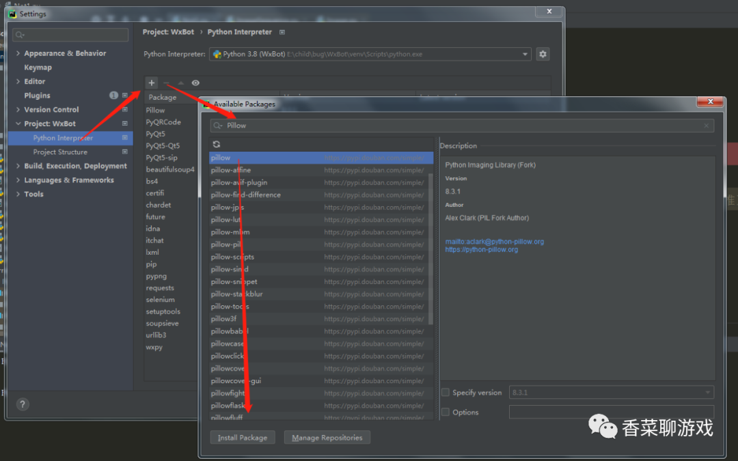Image resolution: width=738 pixels, height=461 pixels.
Task: Select selenium in installed packages
Action: 160,300
